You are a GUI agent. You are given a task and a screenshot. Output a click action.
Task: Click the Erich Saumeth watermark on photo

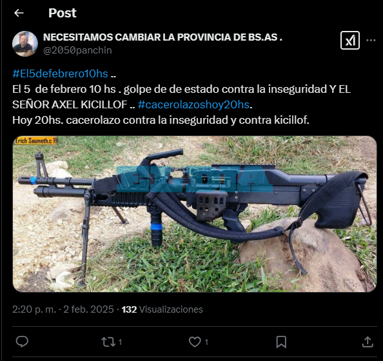(x=35, y=141)
